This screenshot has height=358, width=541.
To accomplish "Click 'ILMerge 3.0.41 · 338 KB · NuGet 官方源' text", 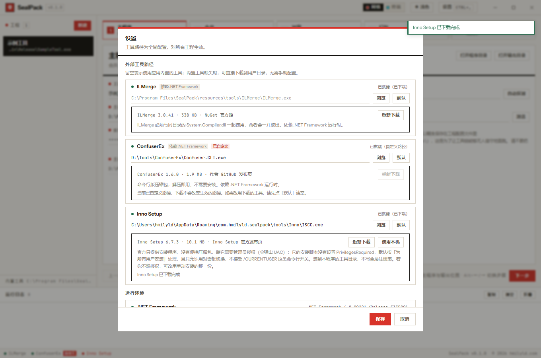I will coord(185,115).
